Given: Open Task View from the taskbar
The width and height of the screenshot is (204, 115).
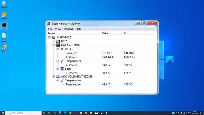Looking at the screenshot, I should tap(49, 113).
